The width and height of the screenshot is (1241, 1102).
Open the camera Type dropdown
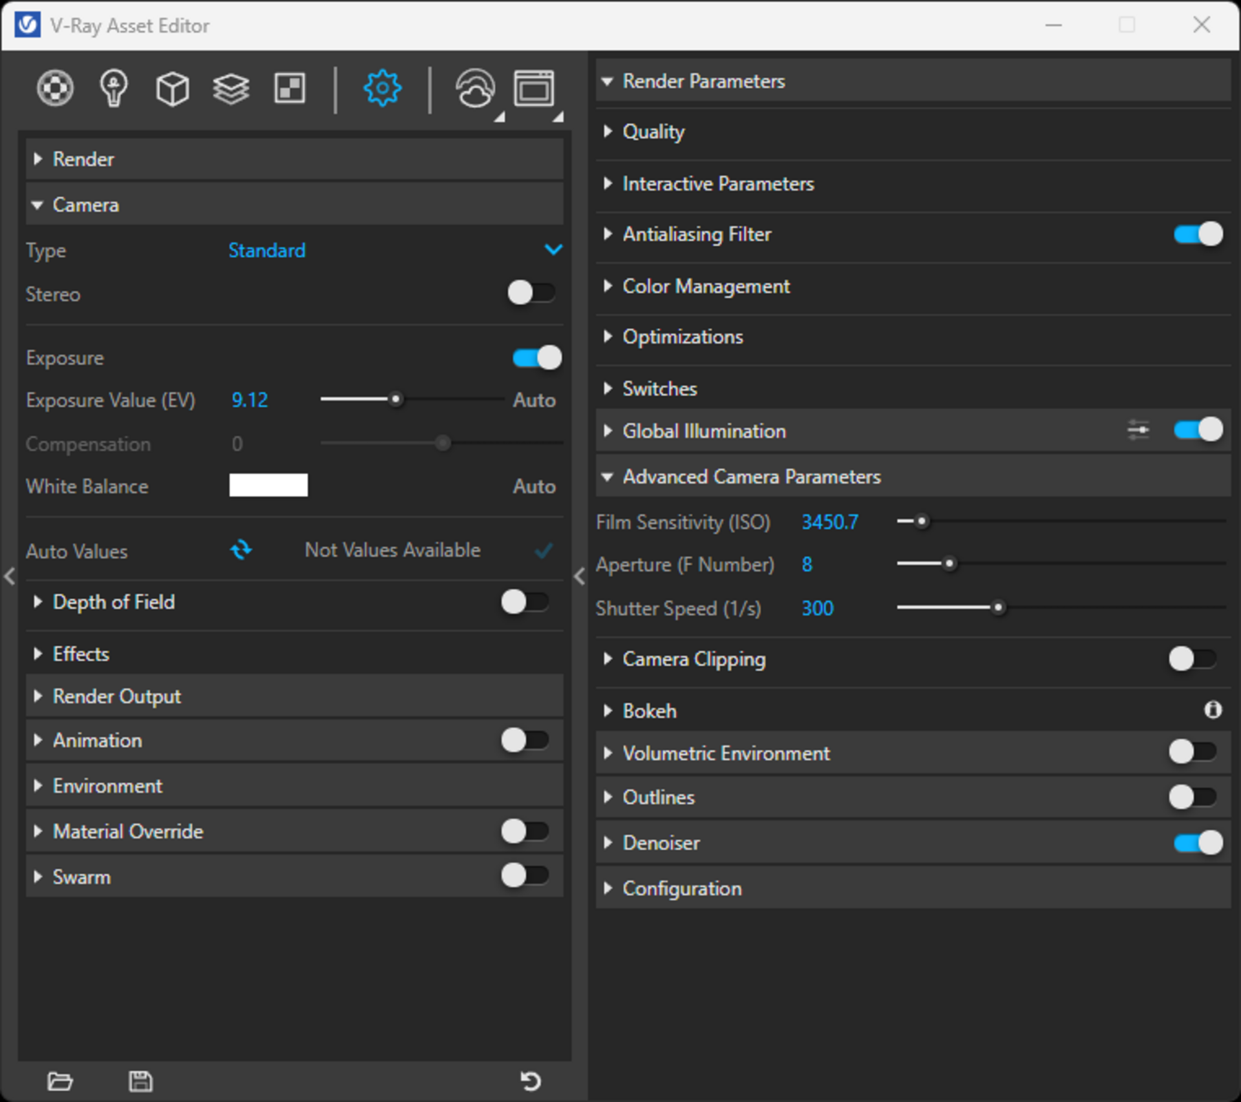395,250
